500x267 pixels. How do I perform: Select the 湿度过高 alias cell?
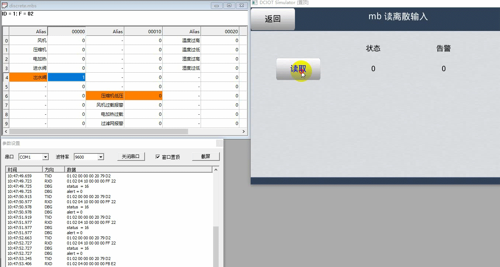coord(182,59)
